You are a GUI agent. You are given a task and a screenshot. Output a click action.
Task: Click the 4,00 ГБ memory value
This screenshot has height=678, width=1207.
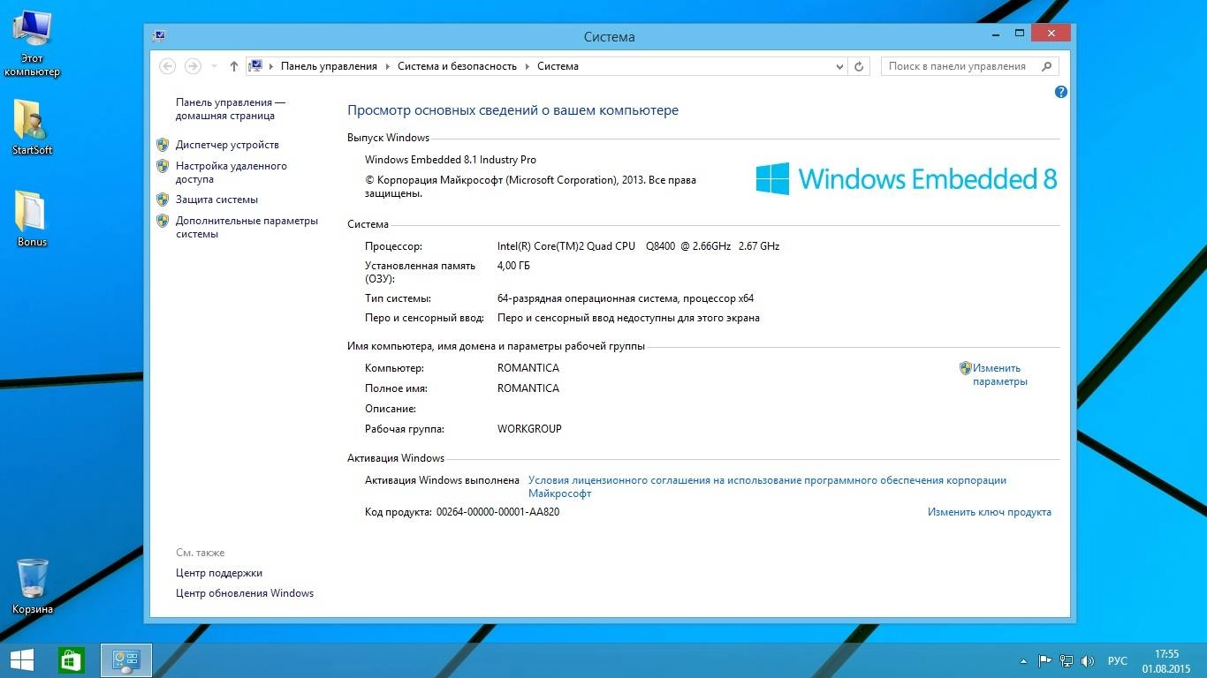[x=513, y=266]
